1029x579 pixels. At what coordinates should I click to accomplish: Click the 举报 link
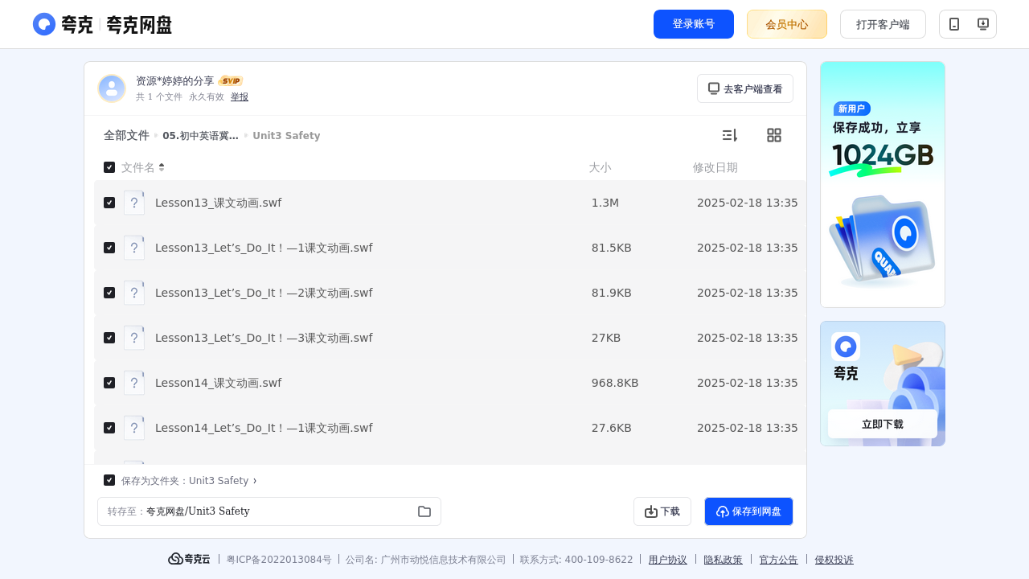[240, 96]
